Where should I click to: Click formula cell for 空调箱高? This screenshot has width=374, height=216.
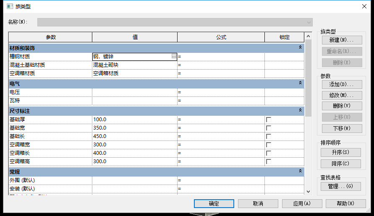pos(221,161)
